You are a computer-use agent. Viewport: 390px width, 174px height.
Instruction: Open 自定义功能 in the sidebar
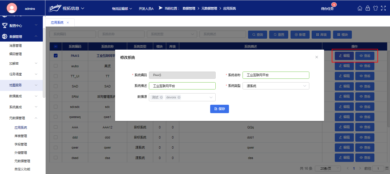pyautogui.click(x=22, y=169)
